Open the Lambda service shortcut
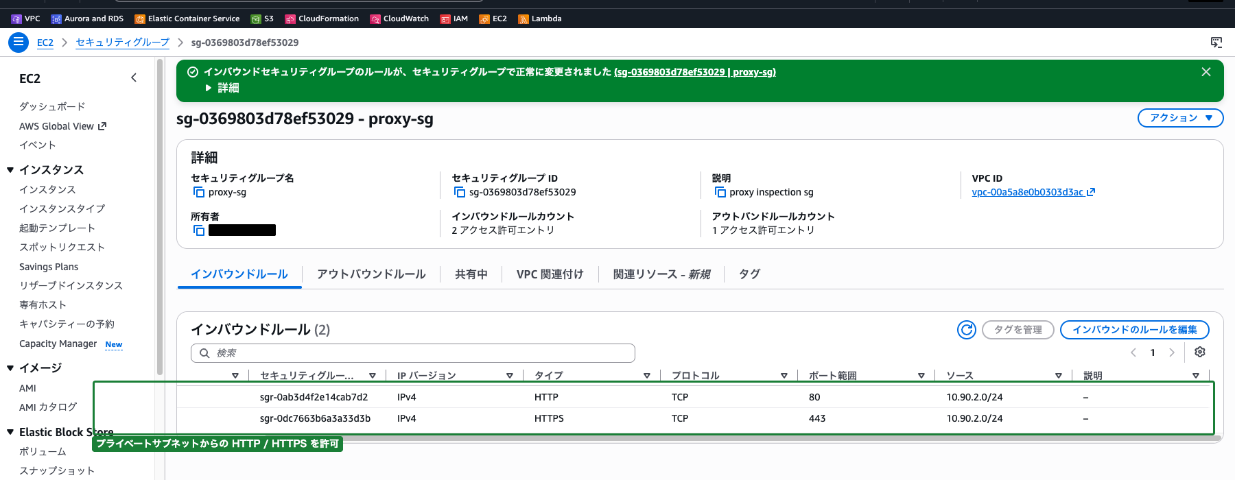This screenshot has height=480, width=1235. point(540,19)
